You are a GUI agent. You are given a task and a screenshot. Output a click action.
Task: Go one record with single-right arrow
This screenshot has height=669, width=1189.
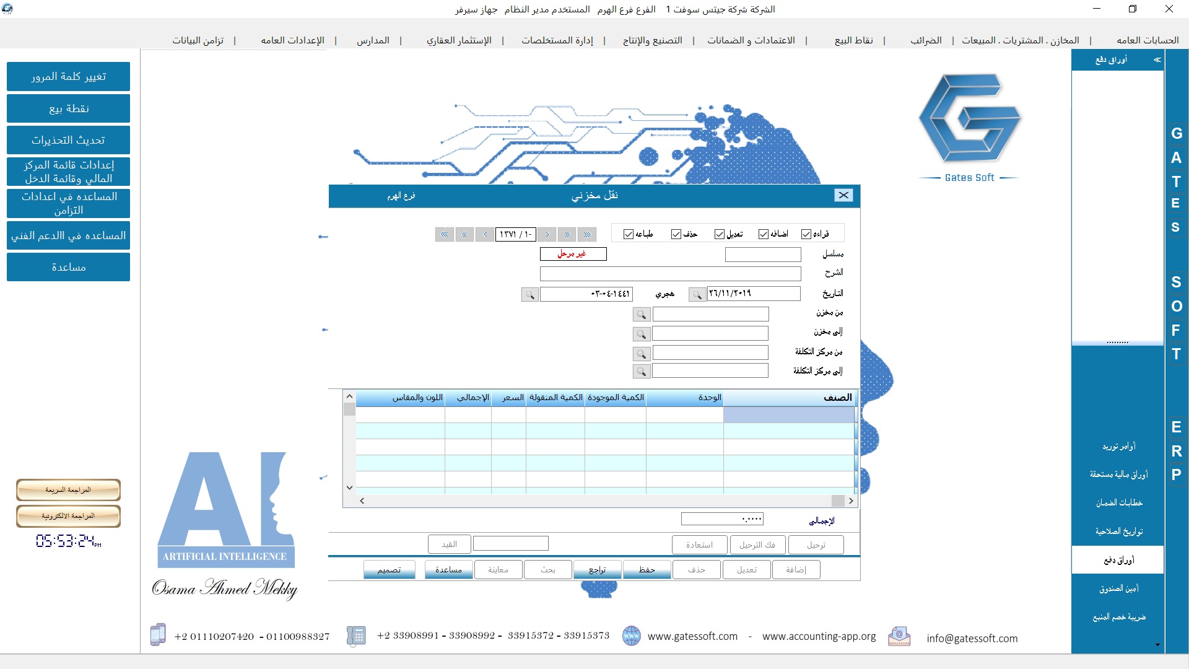pos(547,234)
